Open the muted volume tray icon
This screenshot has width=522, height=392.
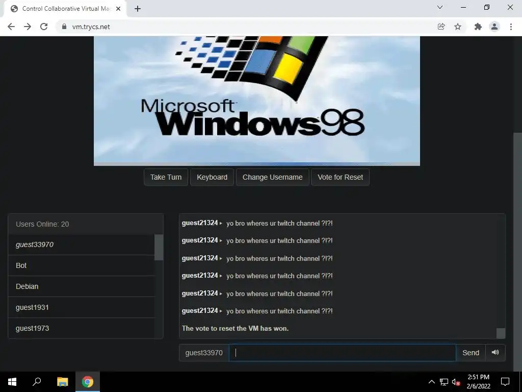pos(456,382)
